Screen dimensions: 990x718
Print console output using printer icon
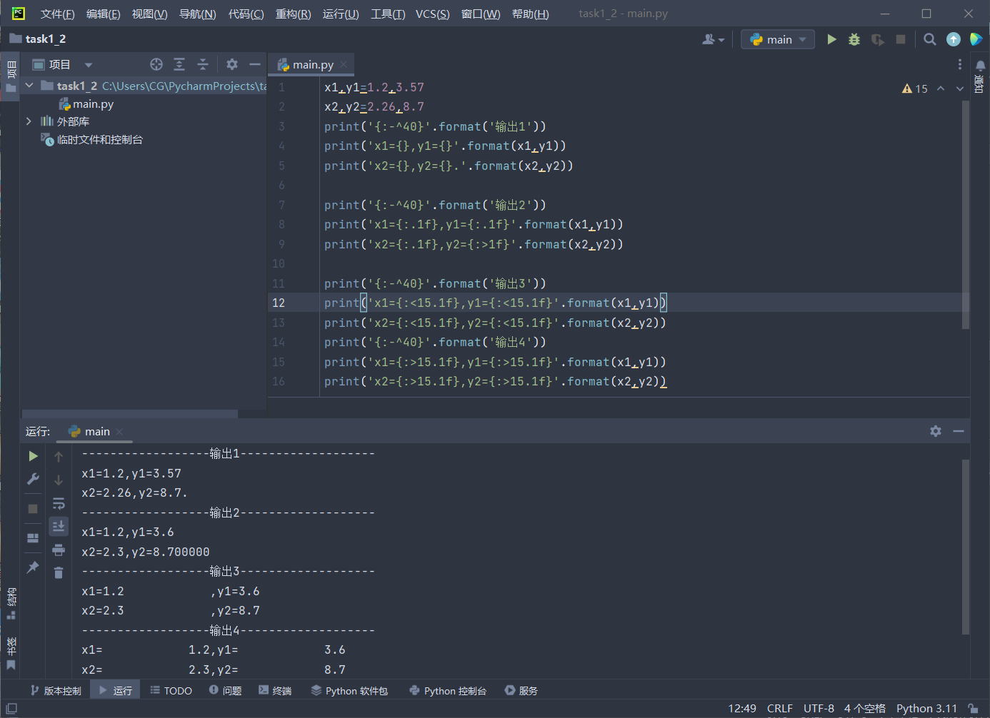pos(59,550)
